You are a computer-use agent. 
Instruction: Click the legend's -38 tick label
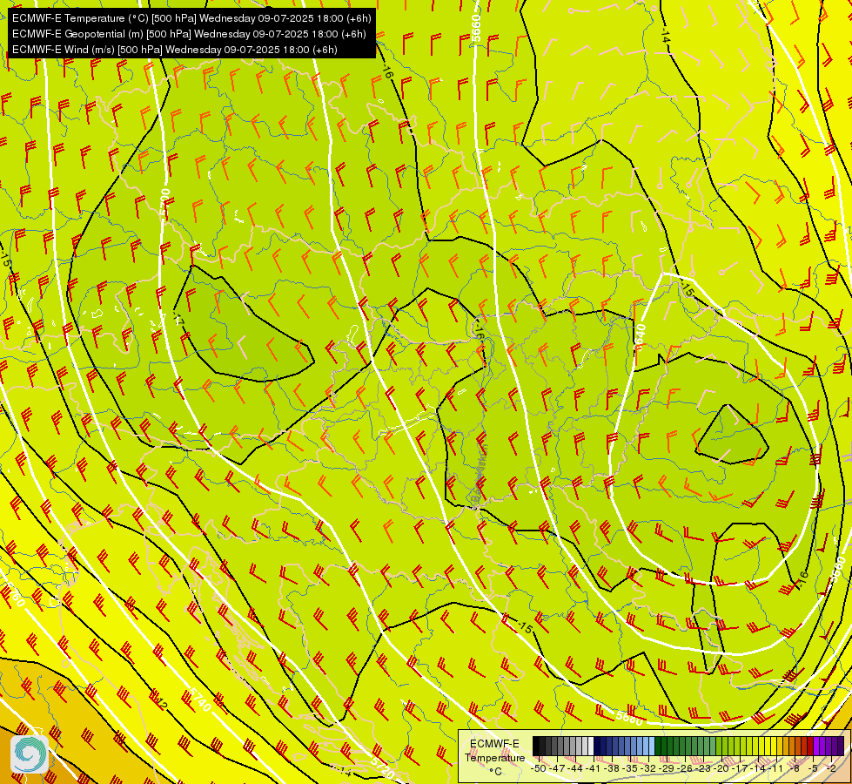pyautogui.click(x=611, y=768)
